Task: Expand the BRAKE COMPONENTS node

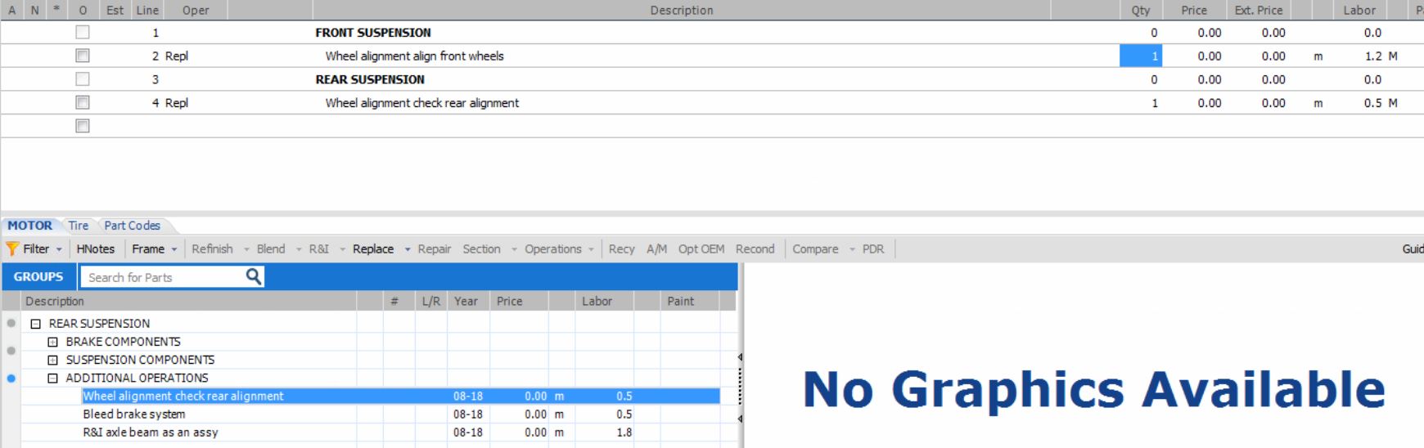Action: pyautogui.click(x=53, y=342)
